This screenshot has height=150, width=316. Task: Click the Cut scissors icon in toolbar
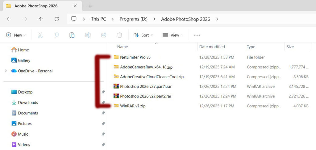(40, 35)
